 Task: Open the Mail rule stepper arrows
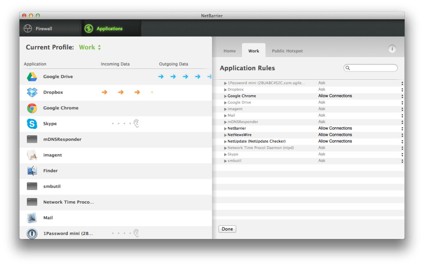[x=402, y=116]
